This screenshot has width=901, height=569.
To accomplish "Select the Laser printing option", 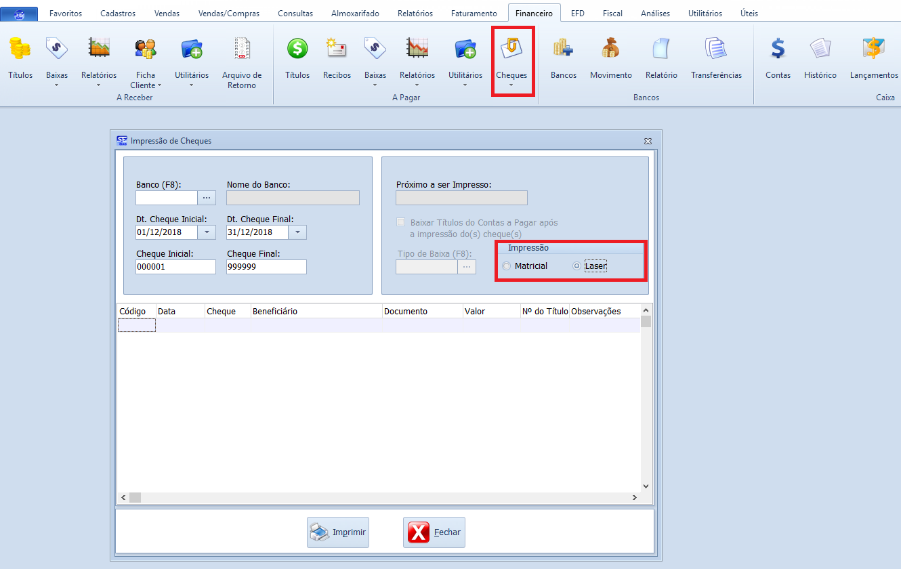I will (577, 266).
